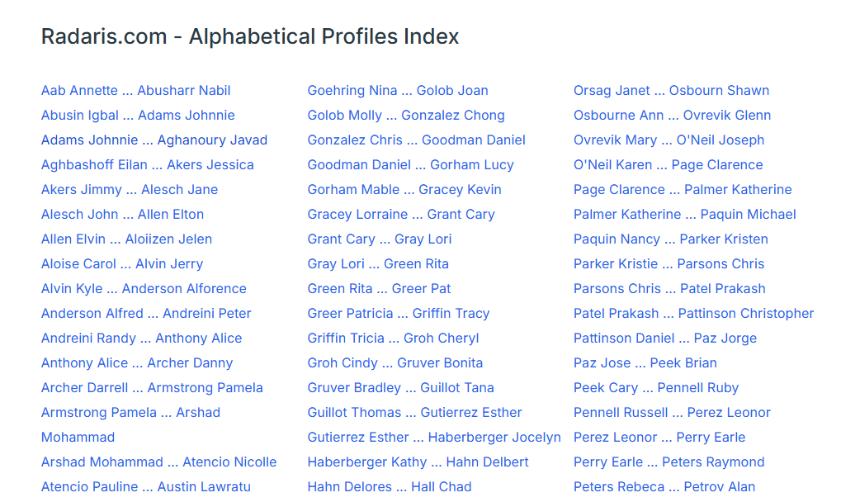Click Abusin Igbal ... Adams Johnnie link
The width and height of the screenshot is (841, 502).
138,116
